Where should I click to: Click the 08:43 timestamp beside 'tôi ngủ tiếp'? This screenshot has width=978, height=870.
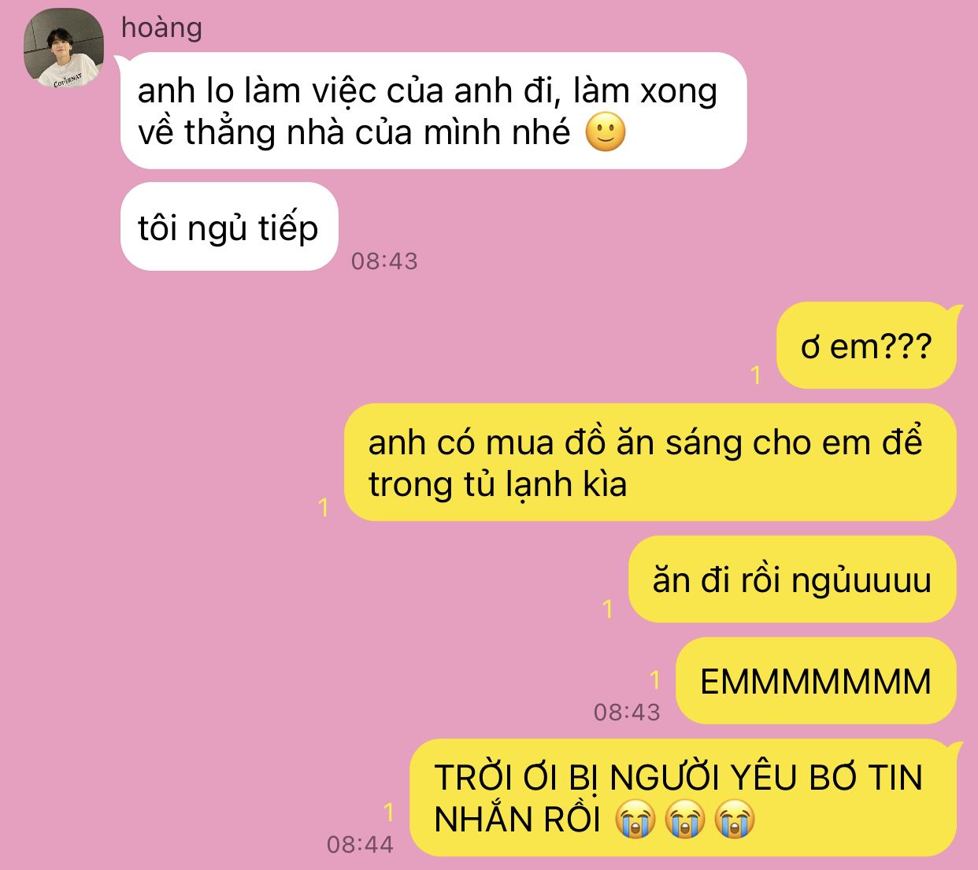[x=384, y=261]
